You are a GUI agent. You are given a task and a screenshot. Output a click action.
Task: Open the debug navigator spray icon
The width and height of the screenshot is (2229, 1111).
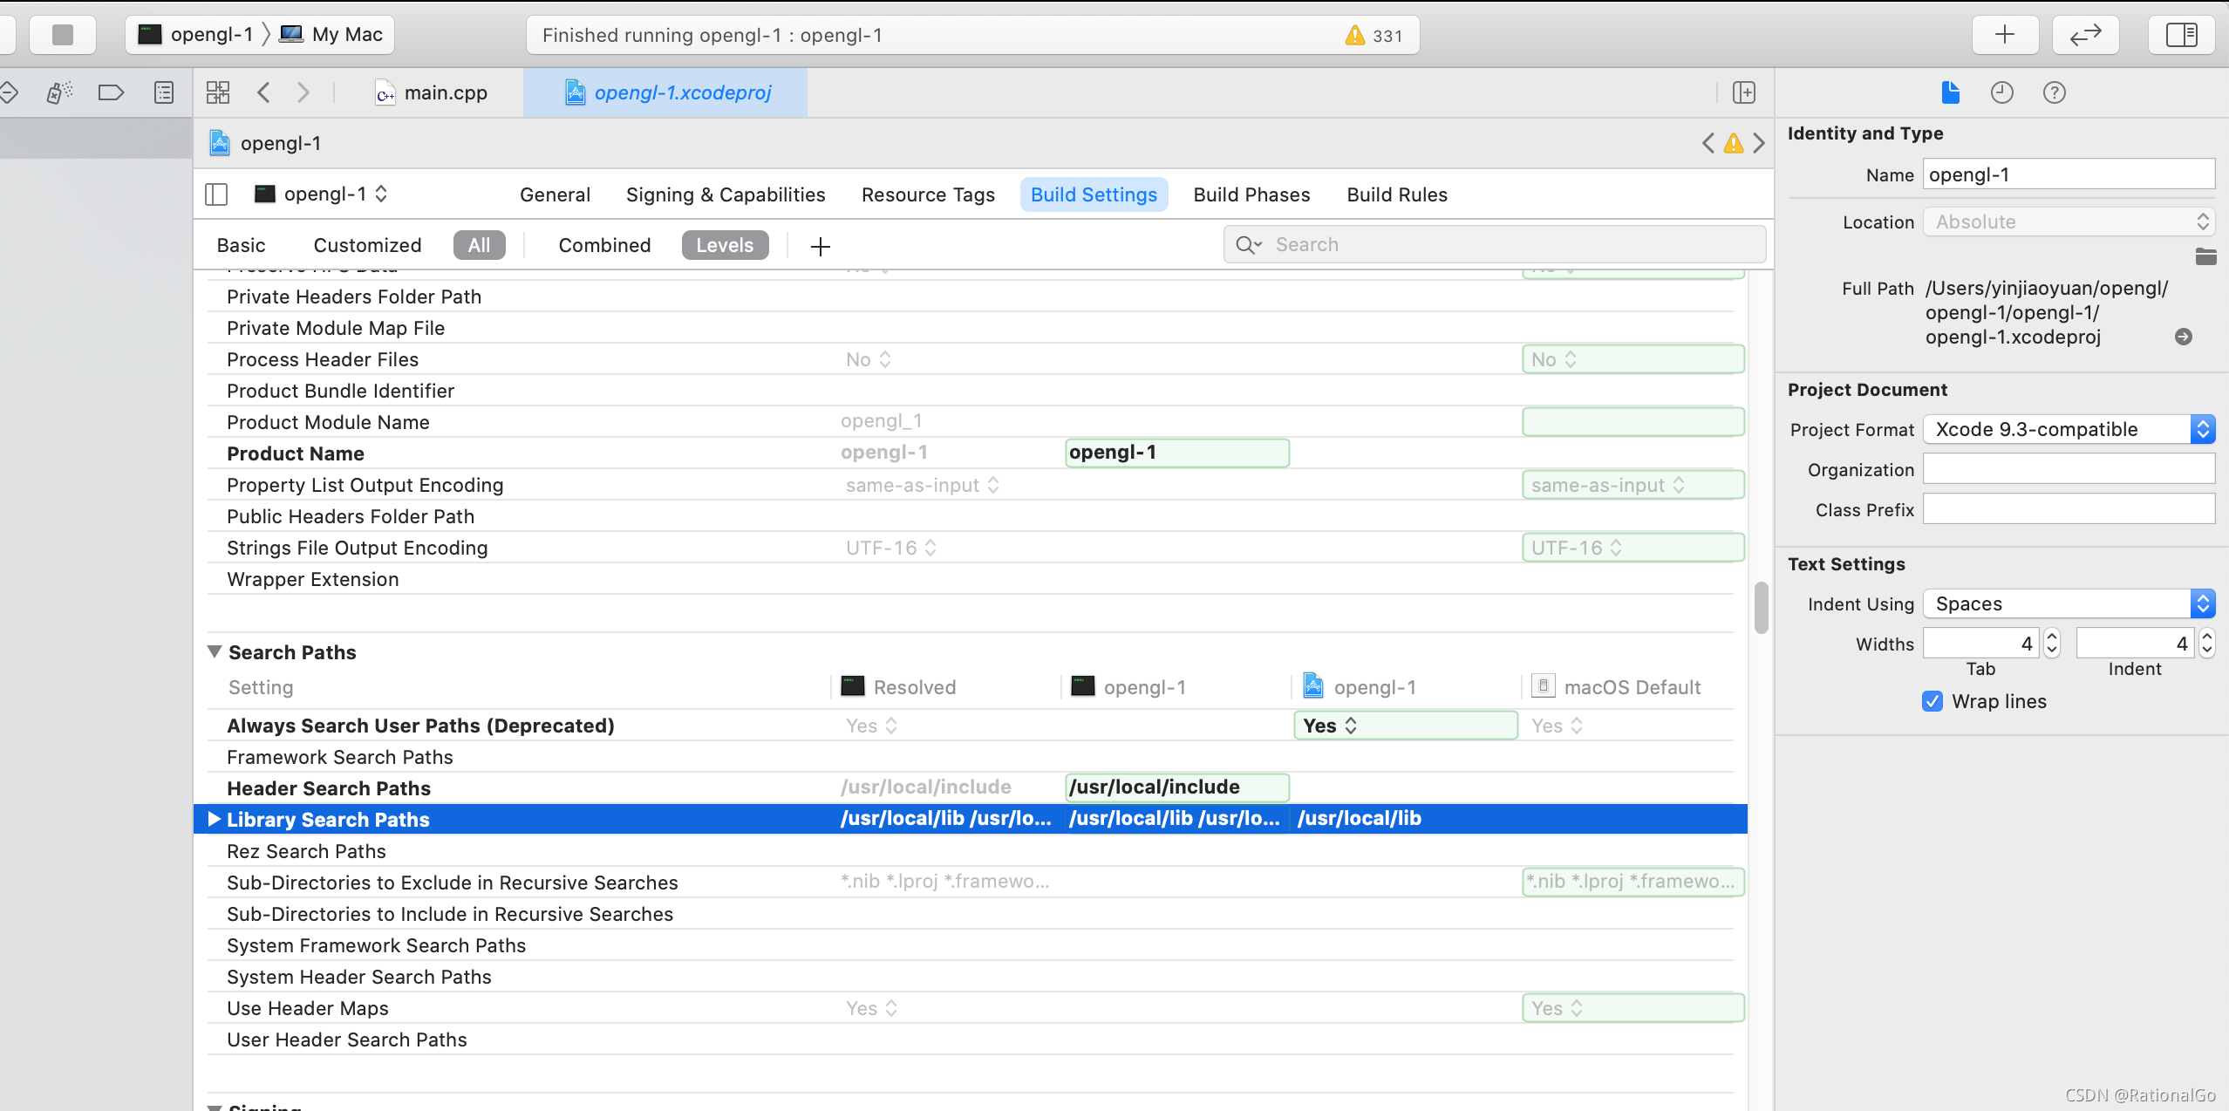[59, 92]
